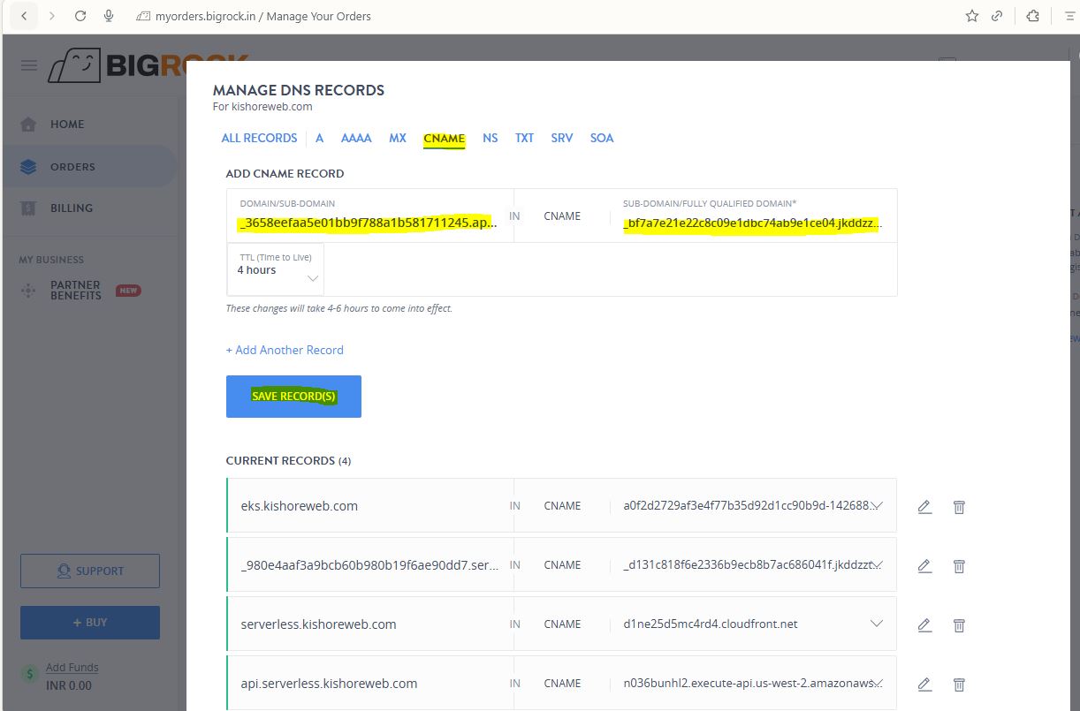This screenshot has height=711, width=1080.
Task: Click trash icon for _980e4aaf record
Action: [959, 565]
